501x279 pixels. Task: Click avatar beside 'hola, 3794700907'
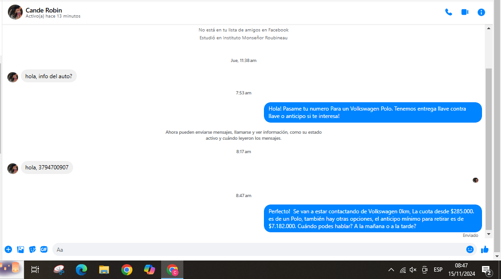coord(13,168)
